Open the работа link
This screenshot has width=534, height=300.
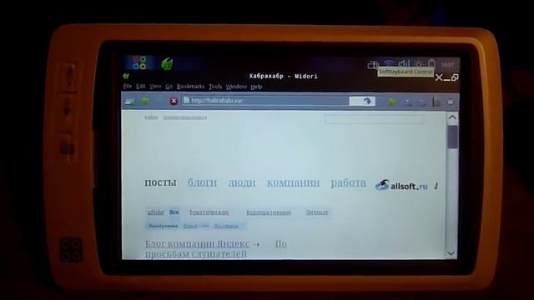coord(349,182)
